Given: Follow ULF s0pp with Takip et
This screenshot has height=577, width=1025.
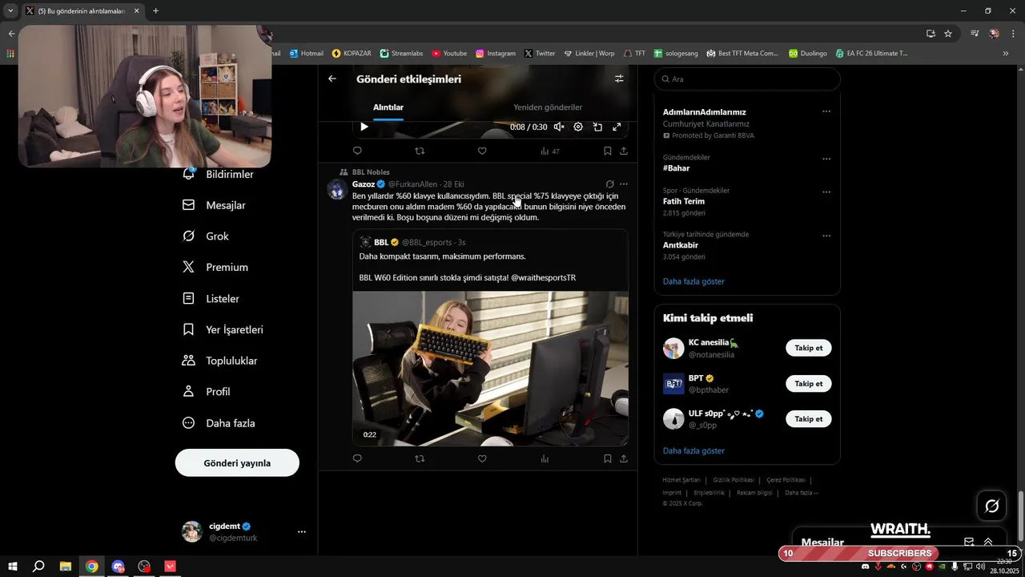Looking at the screenshot, I should (809, 419).
